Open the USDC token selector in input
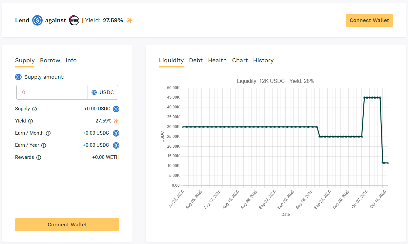 pos(103,92)
